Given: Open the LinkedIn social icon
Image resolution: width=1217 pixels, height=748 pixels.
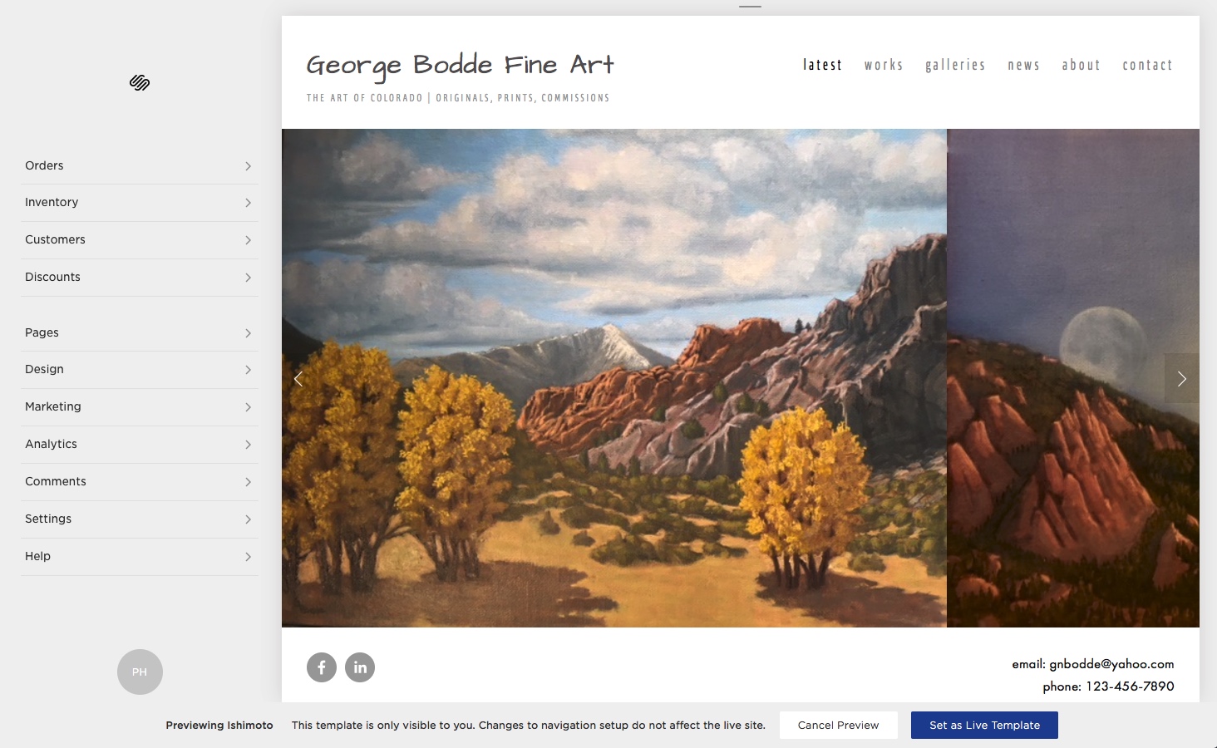Looking at the screenshot, I should (360, 667).
